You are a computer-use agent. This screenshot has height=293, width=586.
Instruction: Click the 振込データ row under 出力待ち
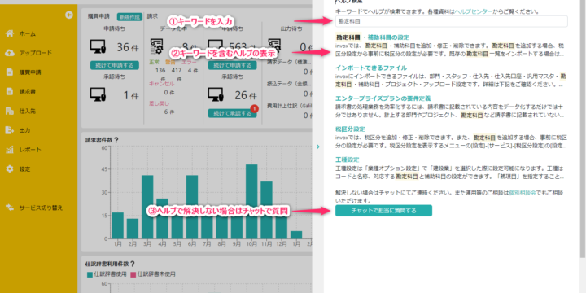290,84
